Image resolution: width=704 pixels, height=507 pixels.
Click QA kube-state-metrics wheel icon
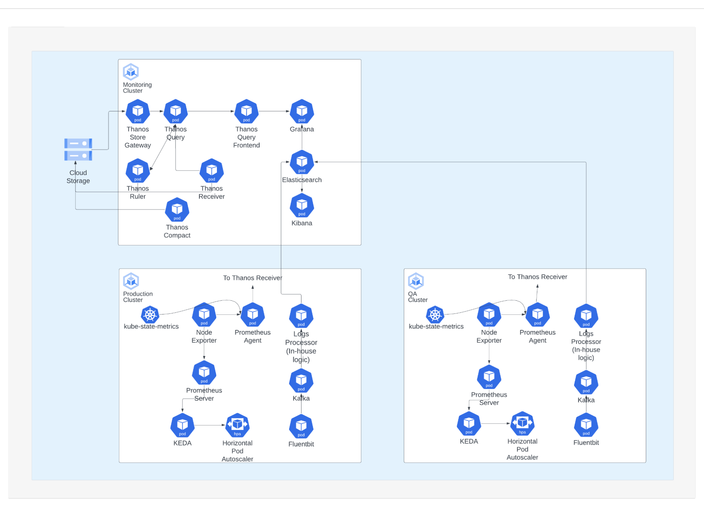click(435, 315)
